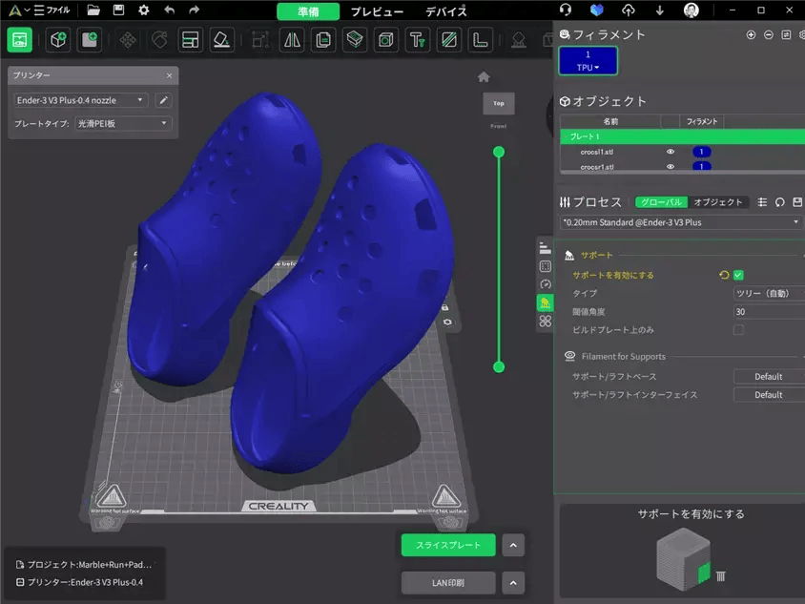This screenshot has width=805, height=604.
Task: Select the Lay-on-face tool
Action: [222, 39]
